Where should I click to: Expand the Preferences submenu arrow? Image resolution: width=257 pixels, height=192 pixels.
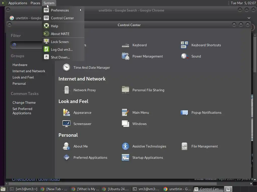tap(81, 10)
